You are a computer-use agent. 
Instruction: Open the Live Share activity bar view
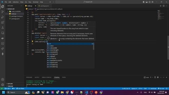click(3, 49)
